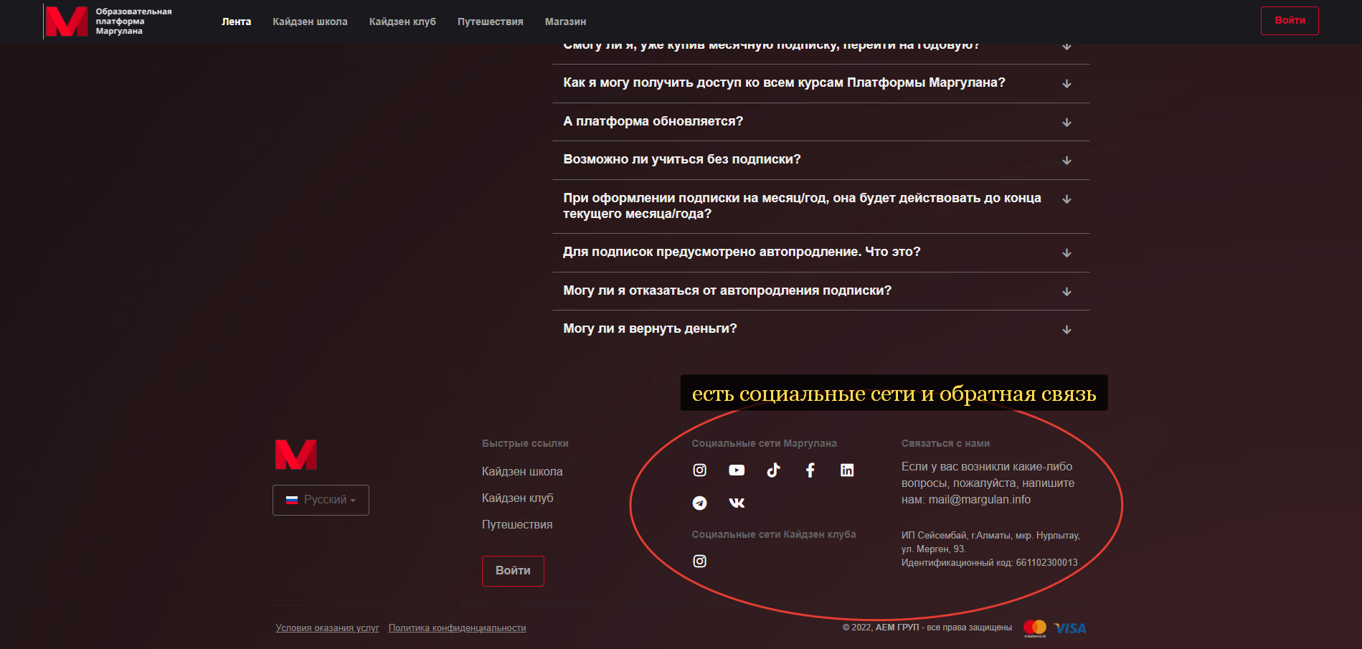The image size is (1362, 649).
Task: Click the 'Связаться с нами' heading
Action: click(945, 444)
